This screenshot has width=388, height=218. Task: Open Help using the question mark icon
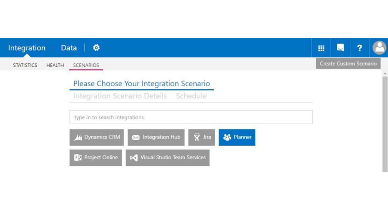point(360,48)
